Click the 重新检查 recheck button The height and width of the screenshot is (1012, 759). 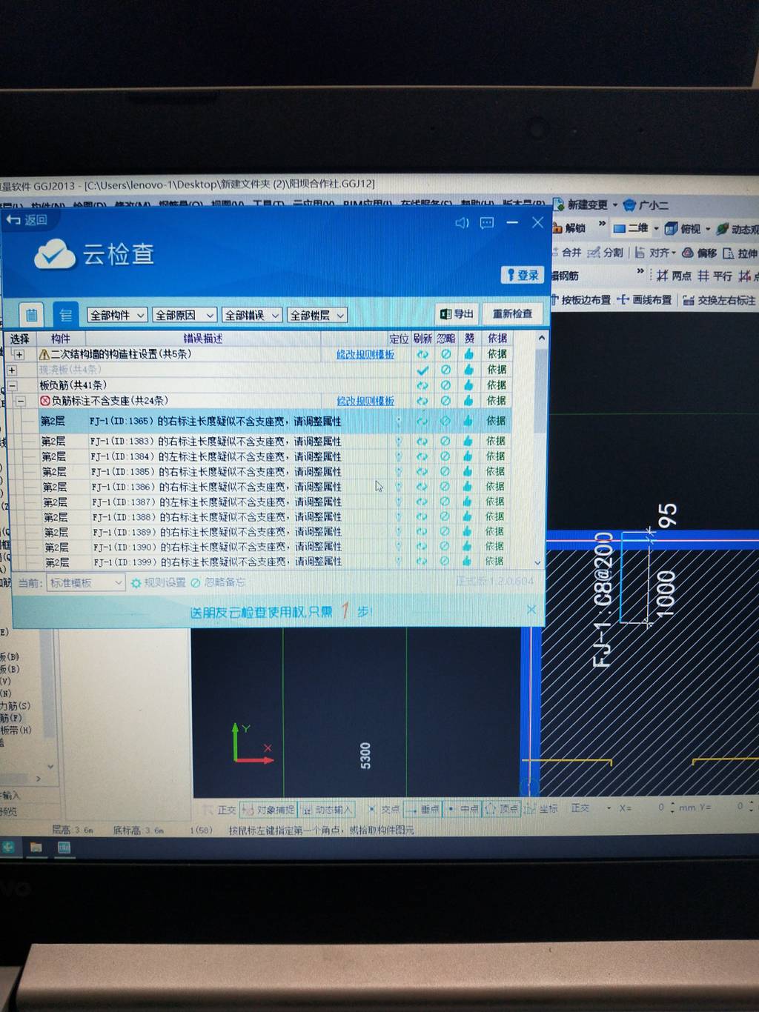512,314
